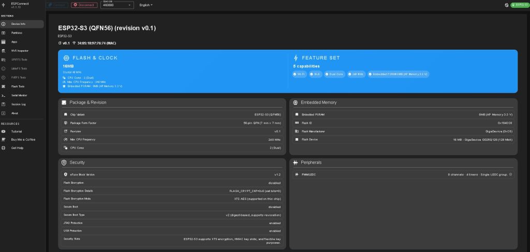Click the 16MB flash size text

[x=68, y=66]
